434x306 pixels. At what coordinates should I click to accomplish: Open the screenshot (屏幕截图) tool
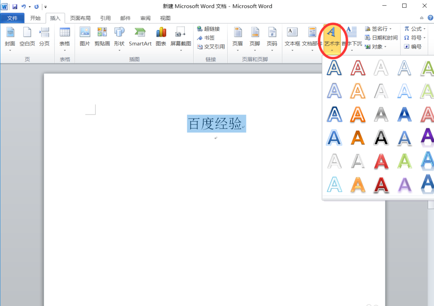(181, 39)
